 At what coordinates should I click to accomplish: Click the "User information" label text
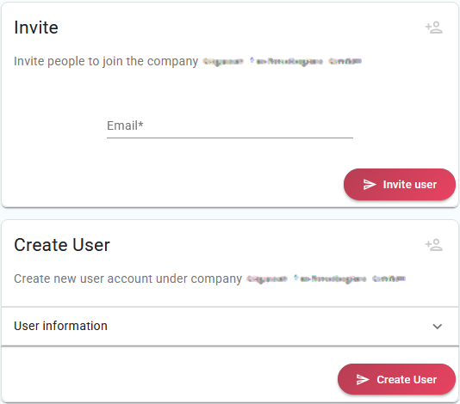60,326
